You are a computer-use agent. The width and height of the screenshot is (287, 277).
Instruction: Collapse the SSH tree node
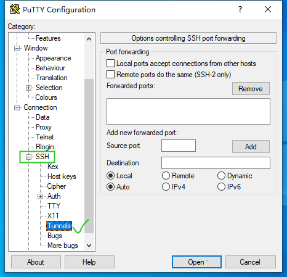tap(28, 157)
